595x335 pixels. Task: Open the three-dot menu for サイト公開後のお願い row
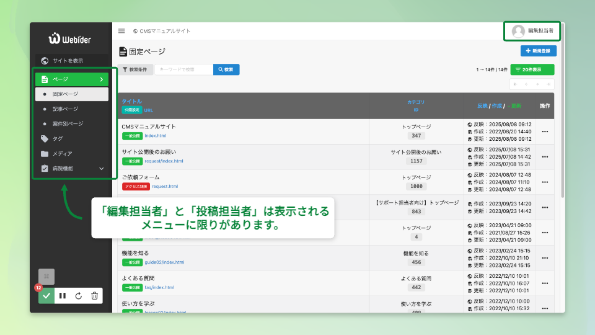(x=545, y=157)
